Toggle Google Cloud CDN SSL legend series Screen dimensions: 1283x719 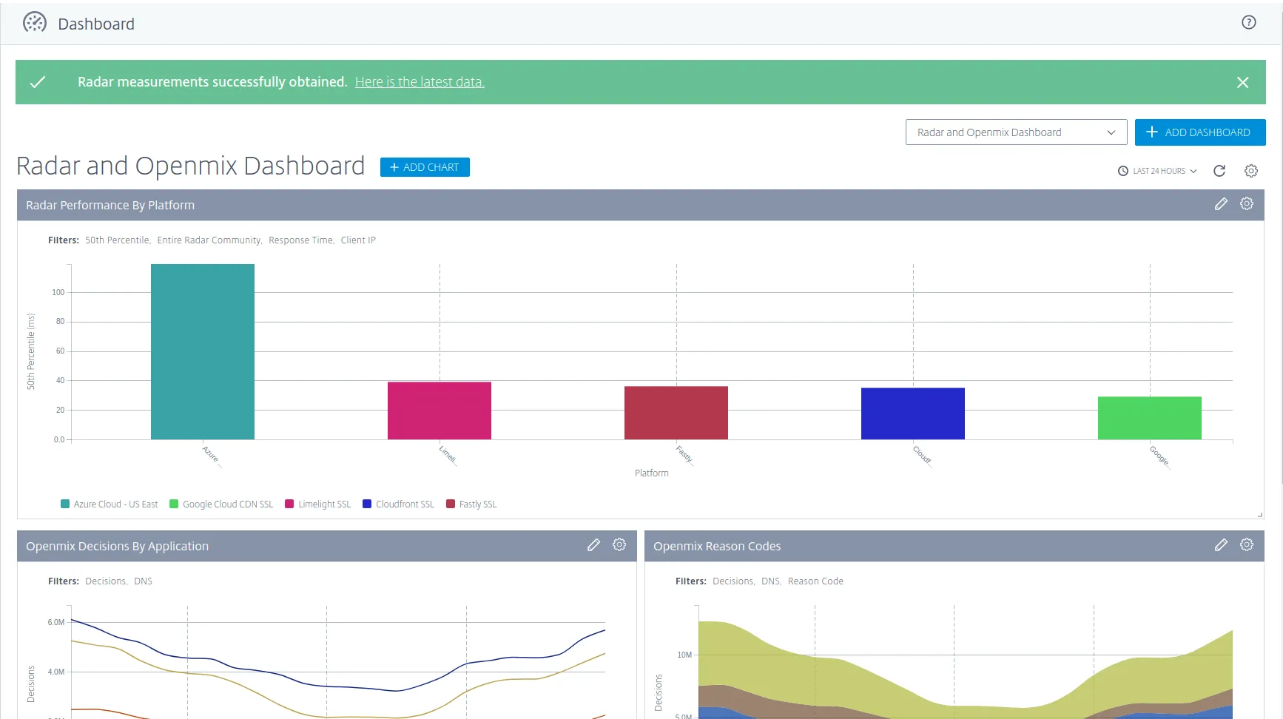pos(221,504)
